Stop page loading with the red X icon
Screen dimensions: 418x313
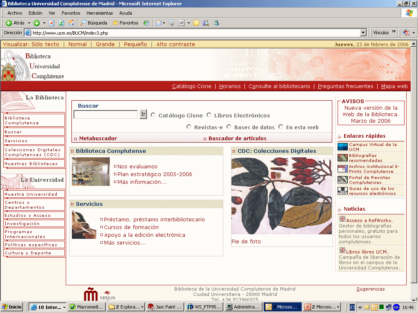tap(52, 23)
